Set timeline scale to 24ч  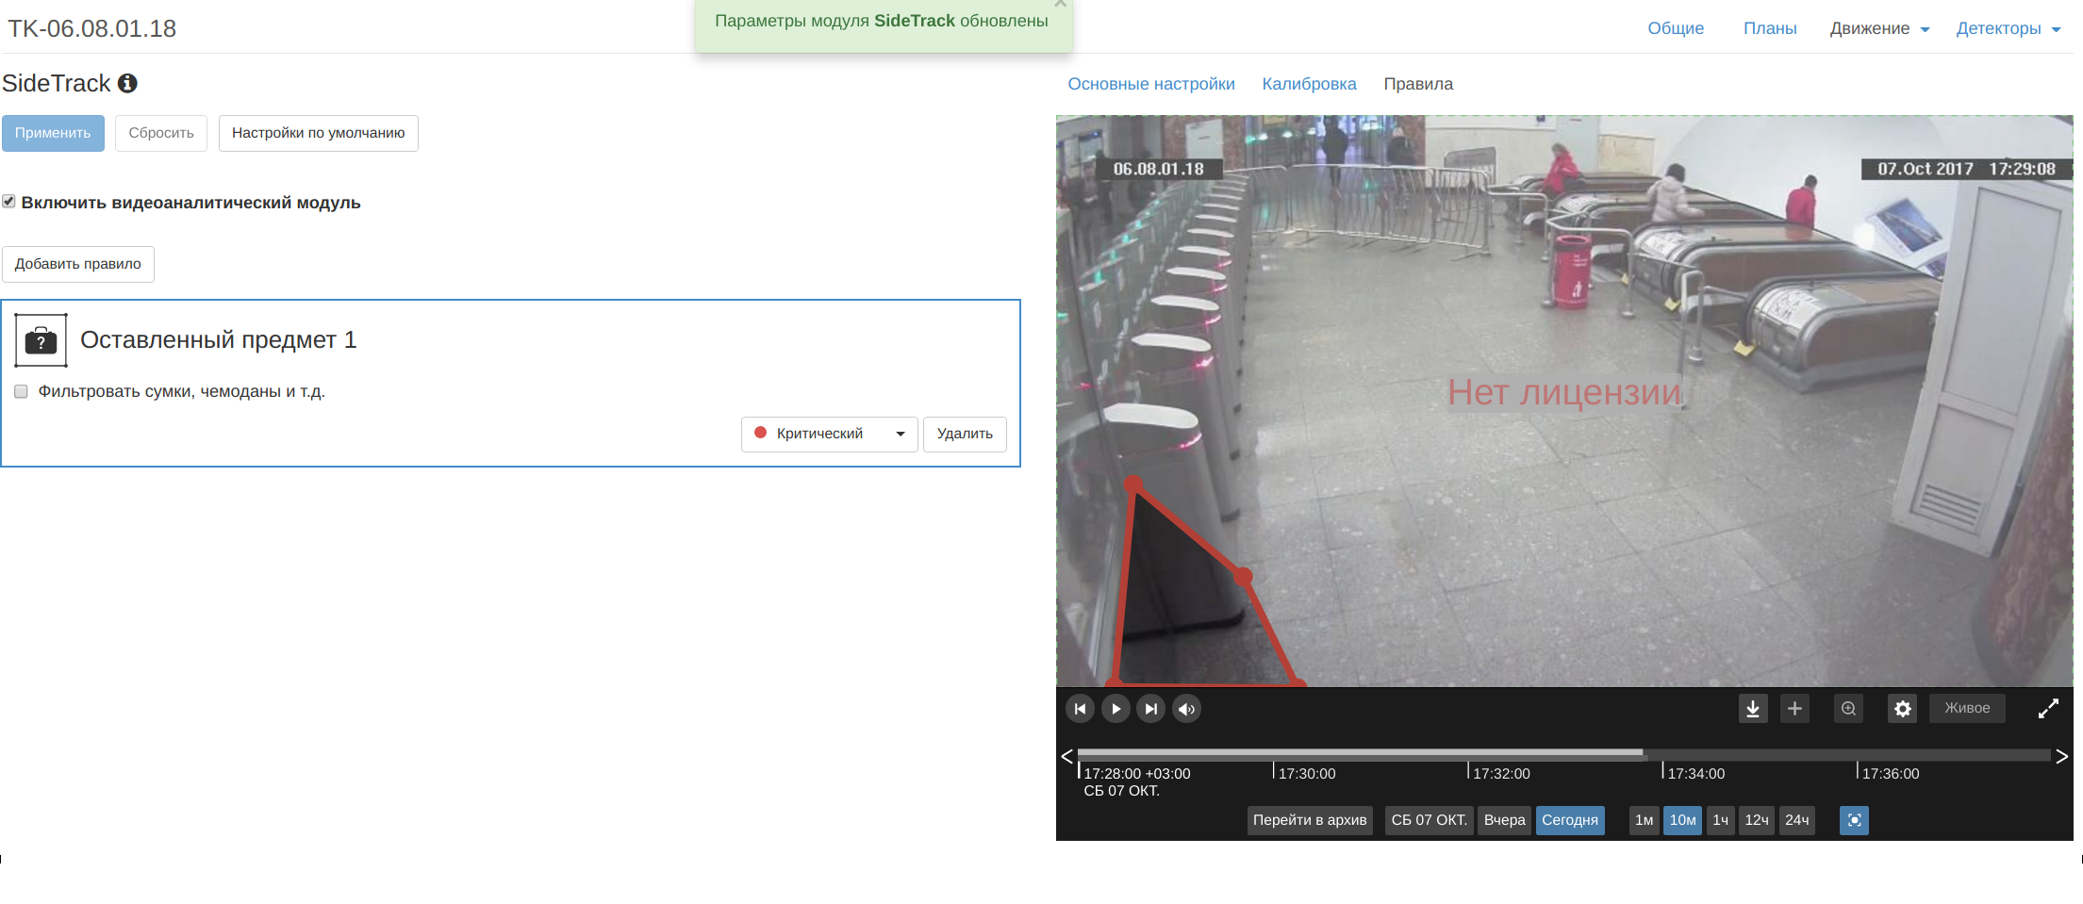pos(1797,820)
